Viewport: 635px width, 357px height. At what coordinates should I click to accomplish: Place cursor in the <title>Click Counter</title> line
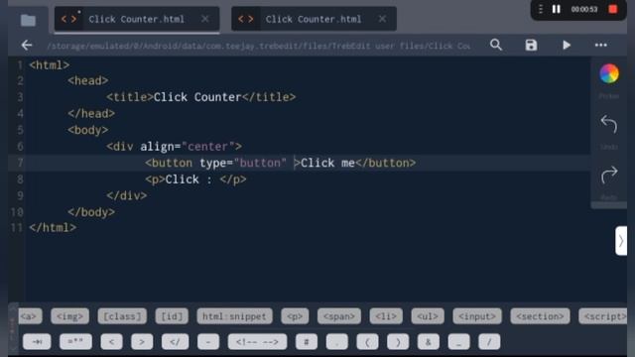tap(200, 97)
